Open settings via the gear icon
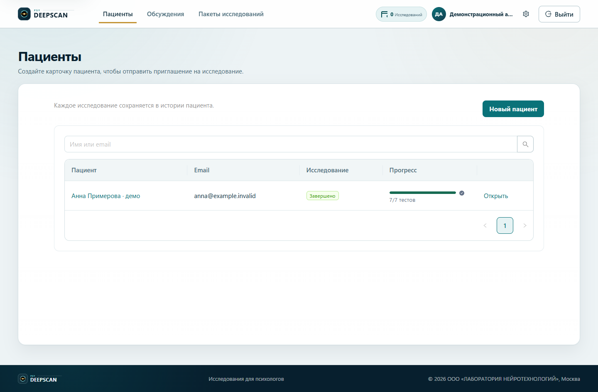 [x=526, y=14]
